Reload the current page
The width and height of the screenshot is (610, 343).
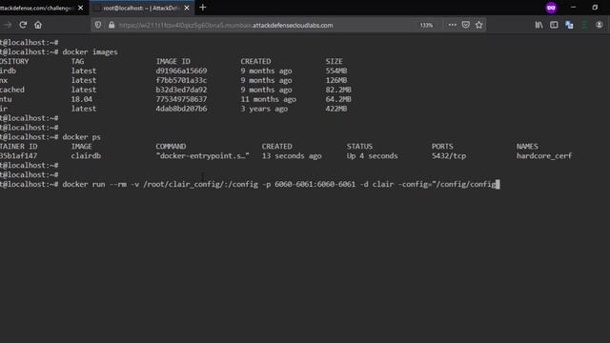pos(23,25)
